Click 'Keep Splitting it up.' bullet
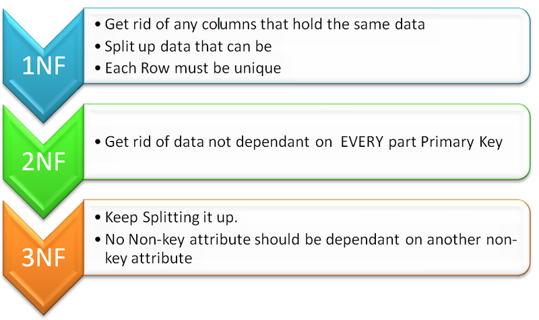This screenshot has height=320, width=539. tap(166, 218)
